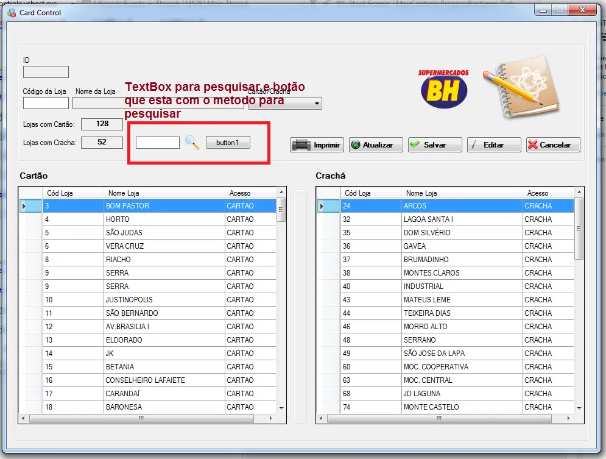Select the MORRO ALTO cell

click(x=462, y=326)
